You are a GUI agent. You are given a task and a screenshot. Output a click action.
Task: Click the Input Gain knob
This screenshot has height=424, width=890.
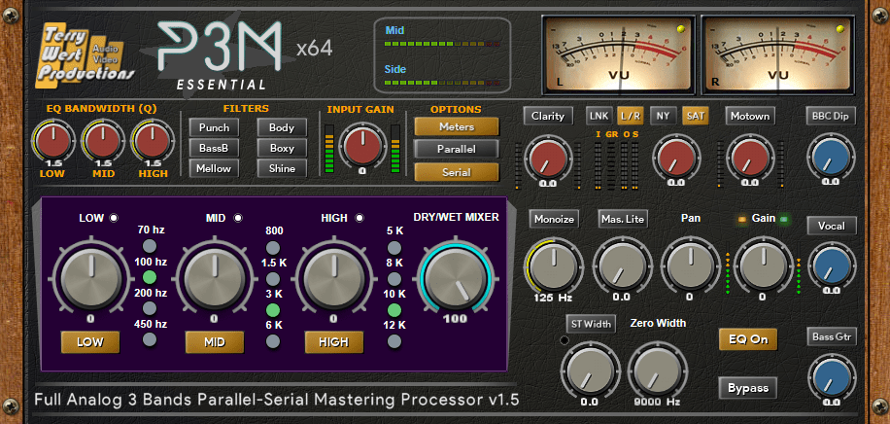coord(362,146)
